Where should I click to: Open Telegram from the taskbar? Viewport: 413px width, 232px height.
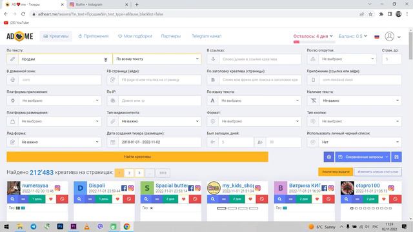click(x=34, y=226)
